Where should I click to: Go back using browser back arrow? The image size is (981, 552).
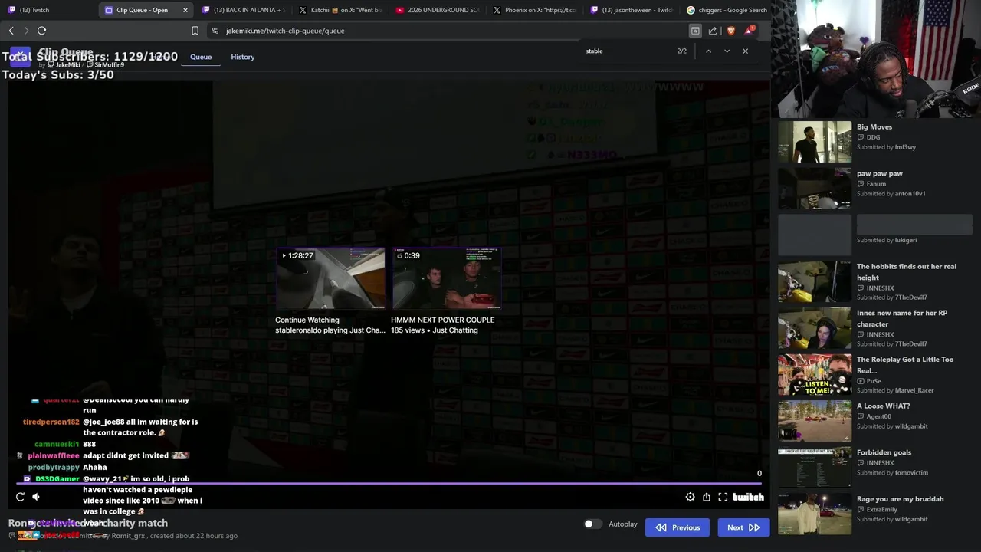pyautogui.click(x=11, y=31)
